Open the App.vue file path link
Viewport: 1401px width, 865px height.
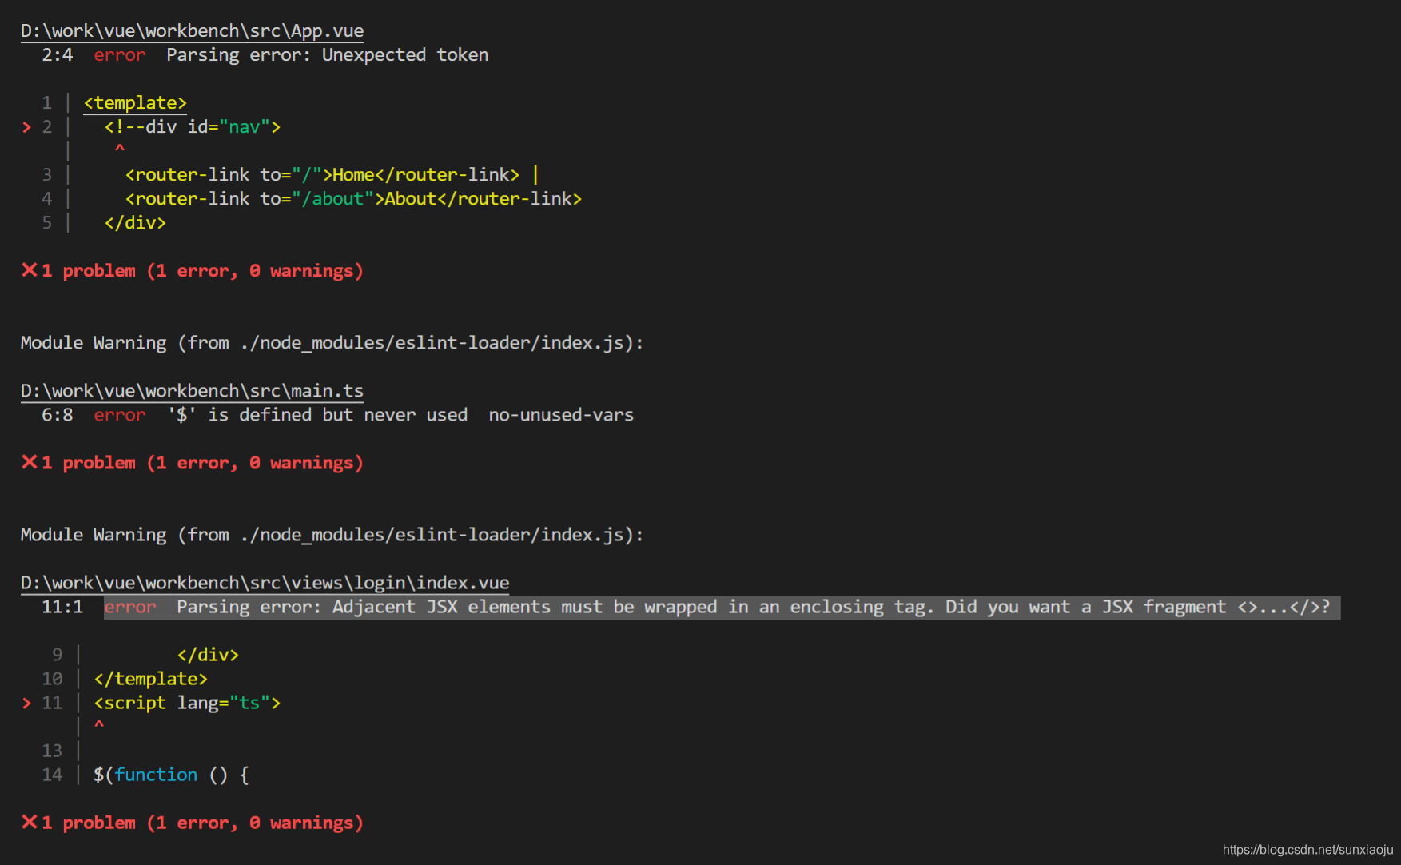[192, 30]
